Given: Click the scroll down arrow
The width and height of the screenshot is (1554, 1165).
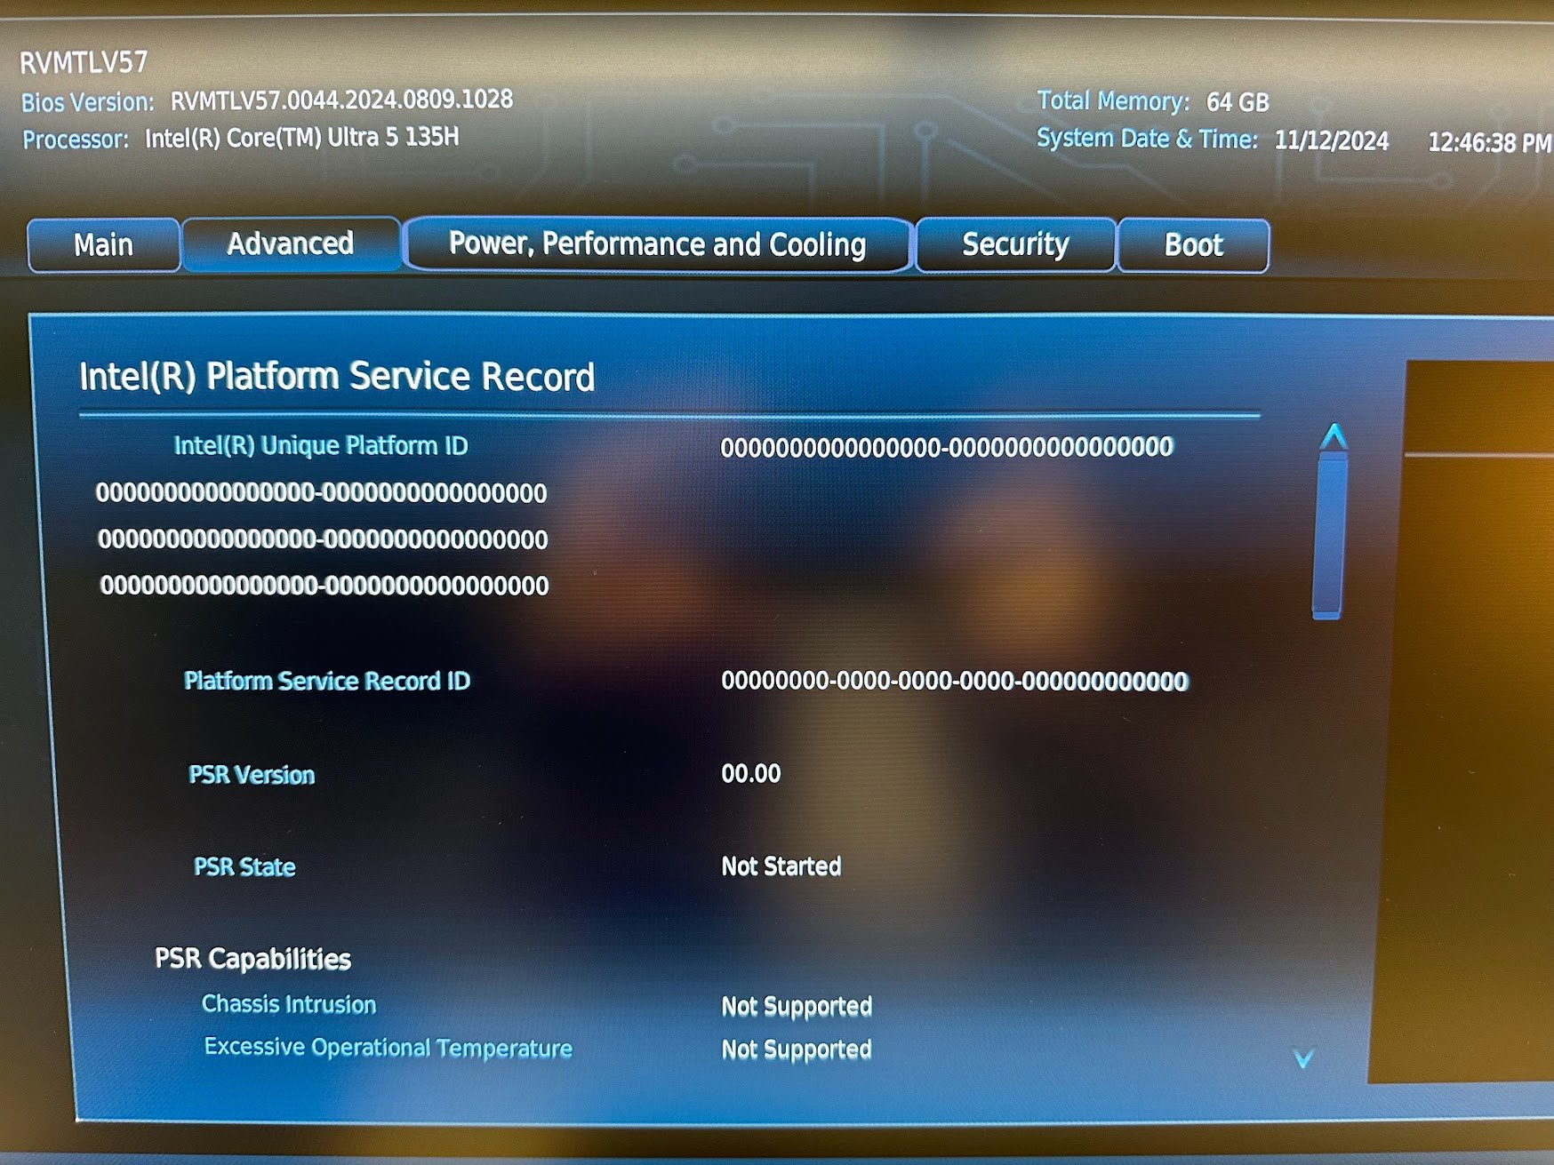Looking at the screenshot, I should 1303,1057.
